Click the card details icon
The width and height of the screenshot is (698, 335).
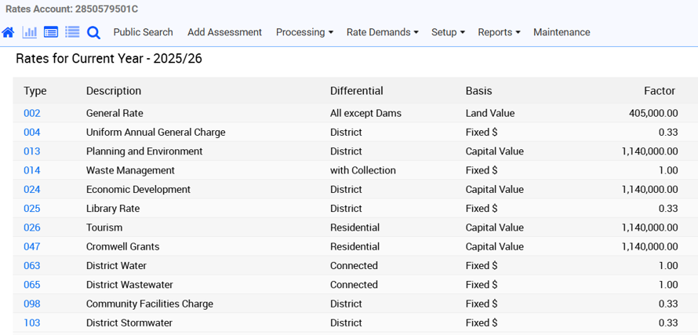(x=51, y=32)
